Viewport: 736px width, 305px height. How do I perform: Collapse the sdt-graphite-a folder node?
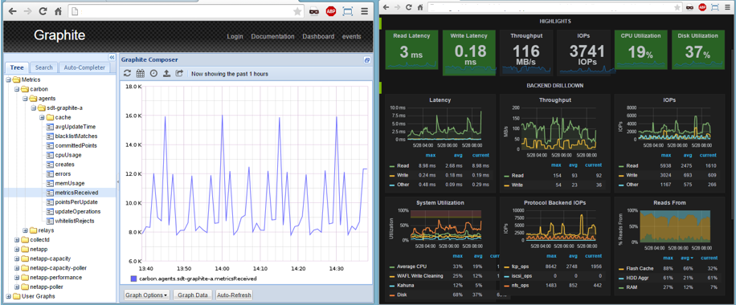pyautogui.click(x=35, y=108)
